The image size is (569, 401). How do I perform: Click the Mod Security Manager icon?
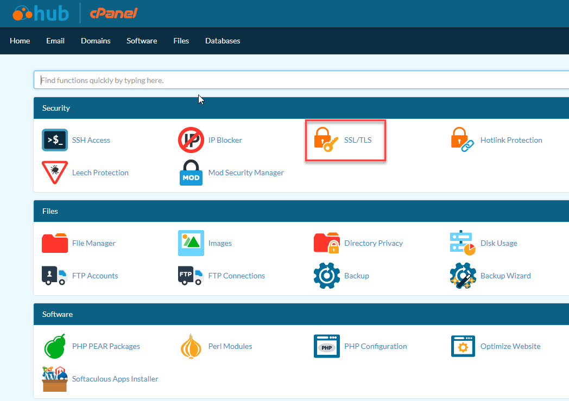point(191,173)
